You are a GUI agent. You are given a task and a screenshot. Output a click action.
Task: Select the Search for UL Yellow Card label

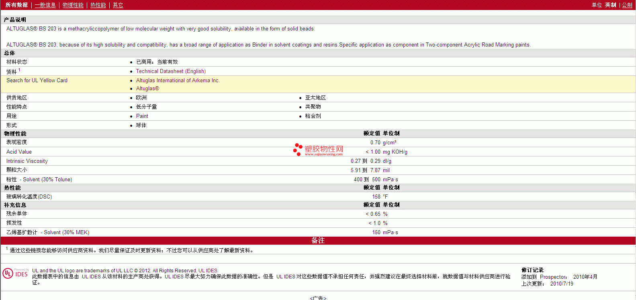pyautogui.click(x=37, y=80)
